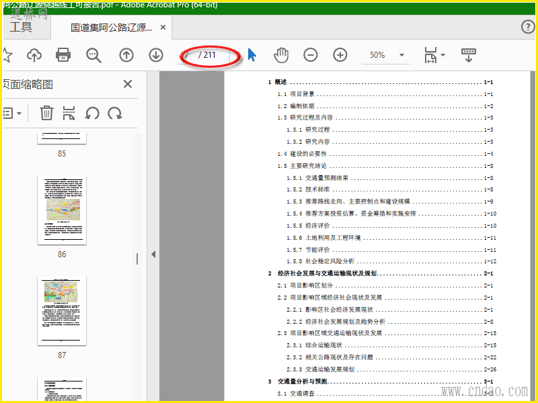Rotate pages counterclockwise

click(x=92, y=113)
